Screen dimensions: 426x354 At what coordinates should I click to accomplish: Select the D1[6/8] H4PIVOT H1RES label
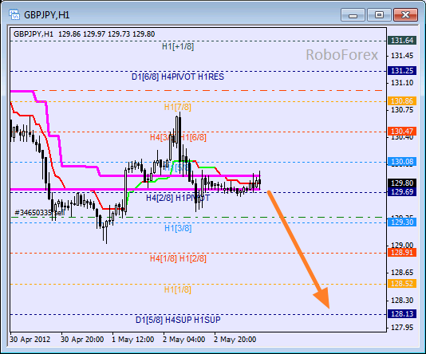(178, 77)
